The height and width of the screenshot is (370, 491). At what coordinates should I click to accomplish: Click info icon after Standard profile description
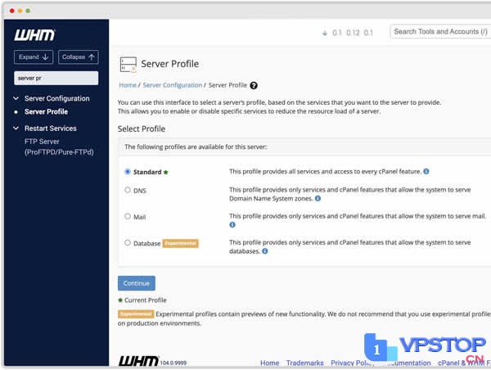coord(426,171)
